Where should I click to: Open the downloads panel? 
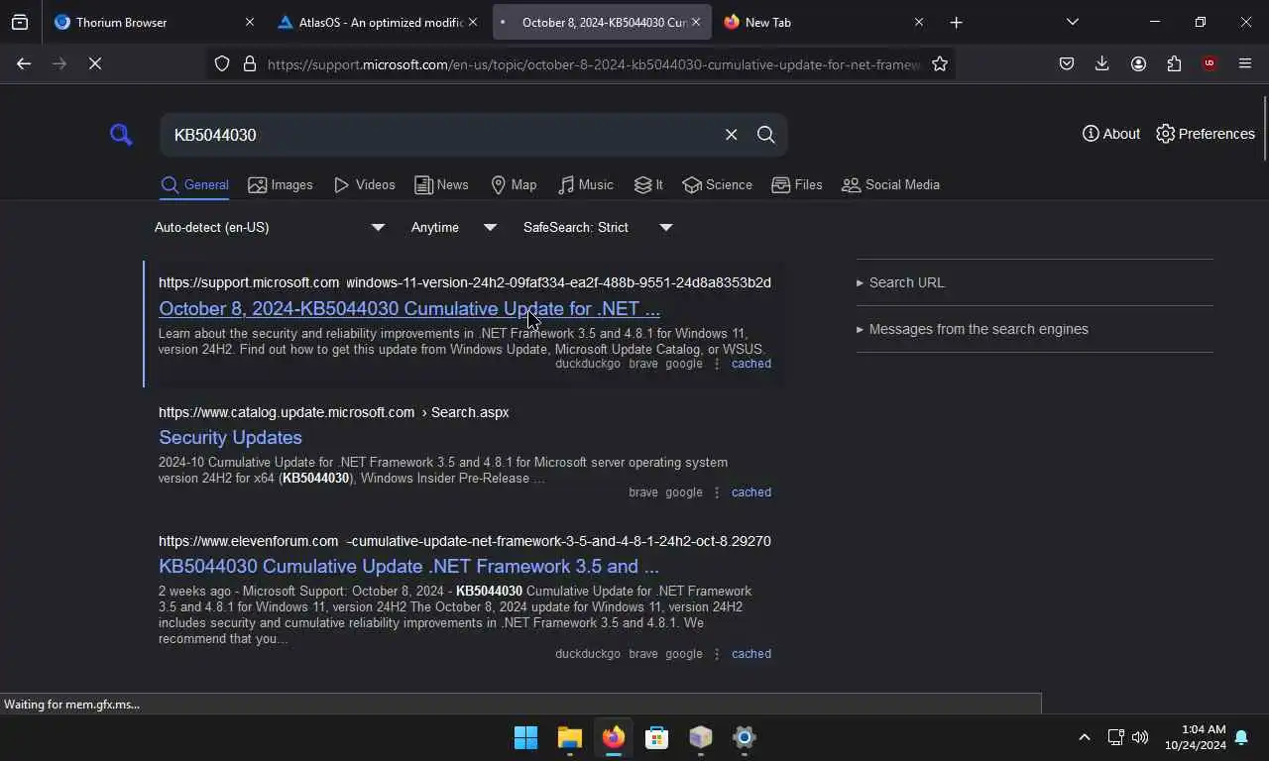click(x=1101, y=63)
